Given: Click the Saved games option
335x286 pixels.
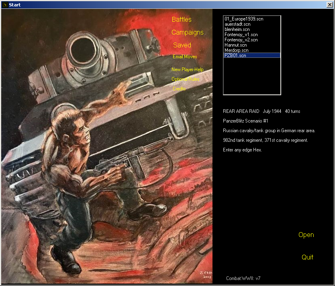Looking at the screenshot, I should (182, 45).
